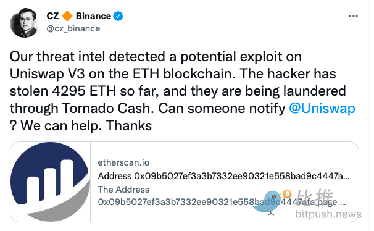374x231 pixels.
Task: Click the etherscan.io domain text
Action: (x=123, y=162)
